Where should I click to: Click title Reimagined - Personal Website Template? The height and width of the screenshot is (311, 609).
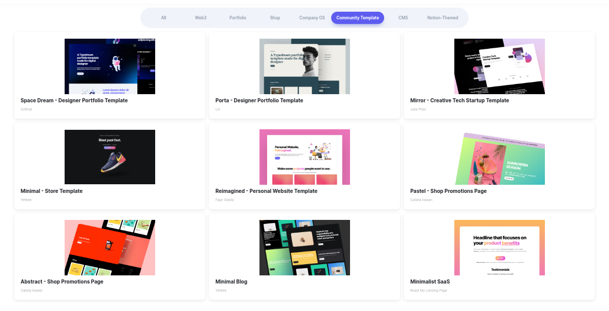(267, 191)
